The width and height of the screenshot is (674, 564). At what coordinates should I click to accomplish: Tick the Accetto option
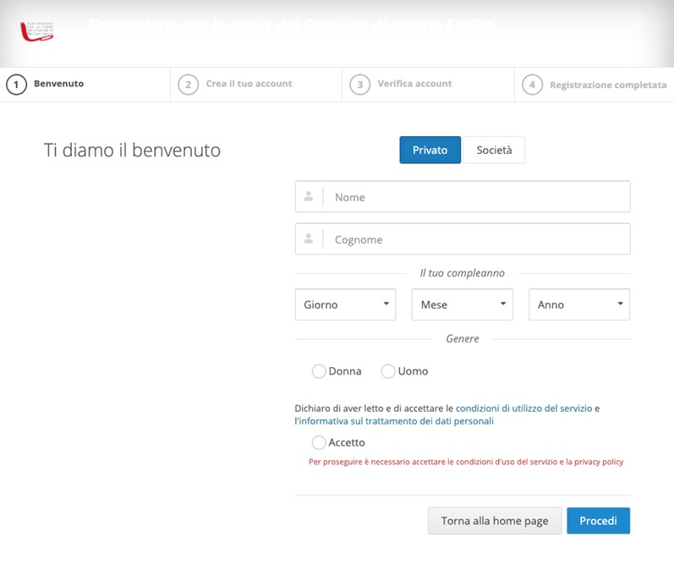point(319,442)
